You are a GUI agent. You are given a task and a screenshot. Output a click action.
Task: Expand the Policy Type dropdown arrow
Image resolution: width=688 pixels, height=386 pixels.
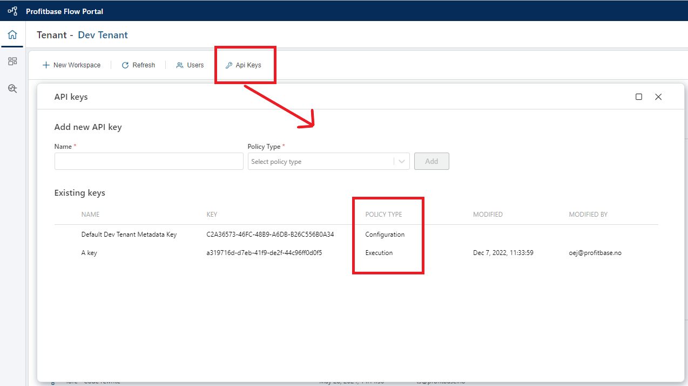[402, 161]
